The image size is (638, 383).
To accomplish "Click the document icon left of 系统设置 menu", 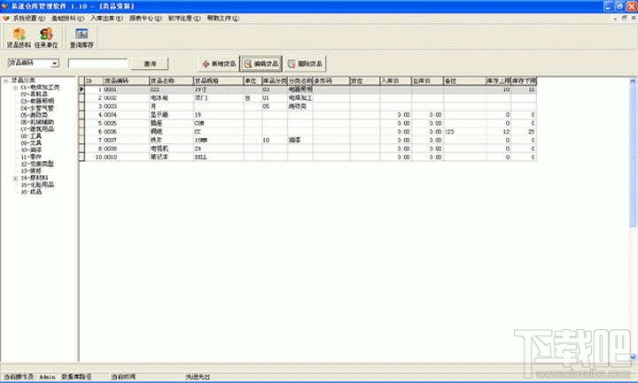I will [5, 19].
